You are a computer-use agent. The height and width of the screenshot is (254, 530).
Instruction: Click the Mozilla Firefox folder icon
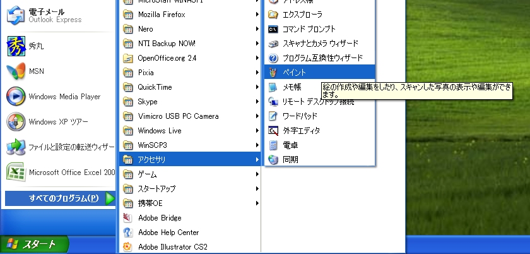tap(127, 15)
